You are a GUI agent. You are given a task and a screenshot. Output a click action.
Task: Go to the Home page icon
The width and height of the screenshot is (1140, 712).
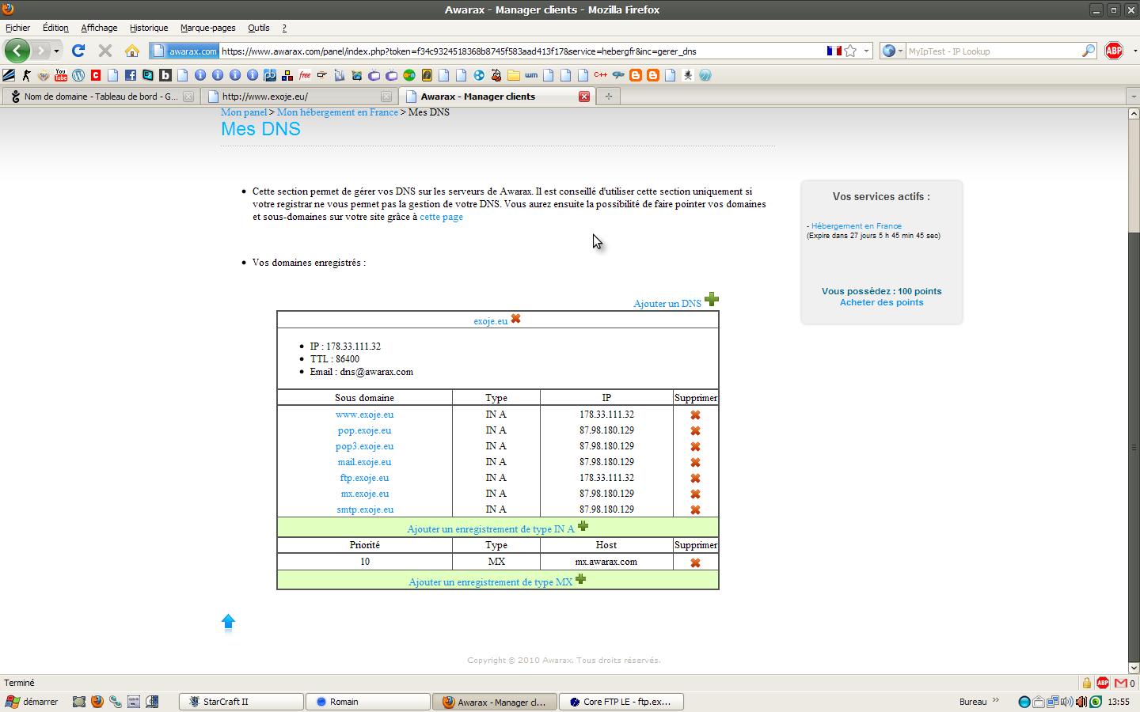[x=131, y=51]
